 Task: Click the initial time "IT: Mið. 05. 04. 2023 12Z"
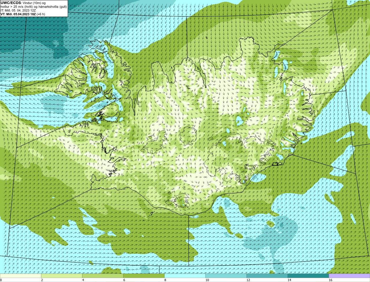pos(18,10)
